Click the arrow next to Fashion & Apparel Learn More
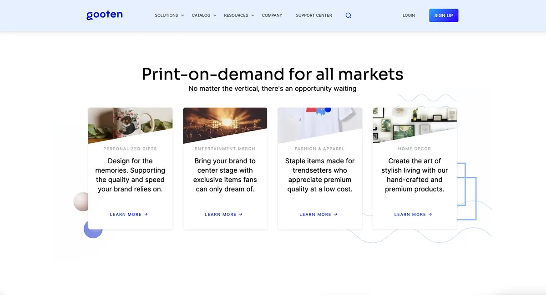Screen dimensions: 546x295 [x=336, y=214]
